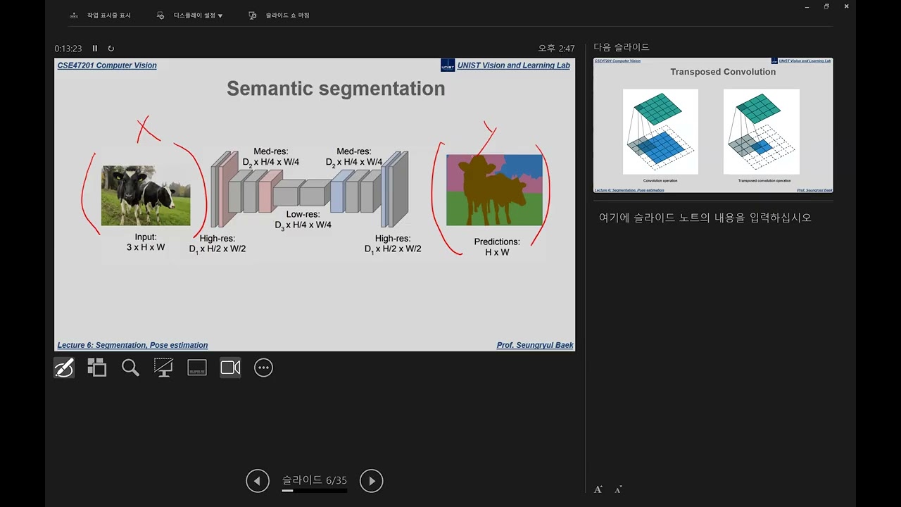Restart the presentation timer
The height and width of the screenshot is (507, 901).
pos(111,49)
